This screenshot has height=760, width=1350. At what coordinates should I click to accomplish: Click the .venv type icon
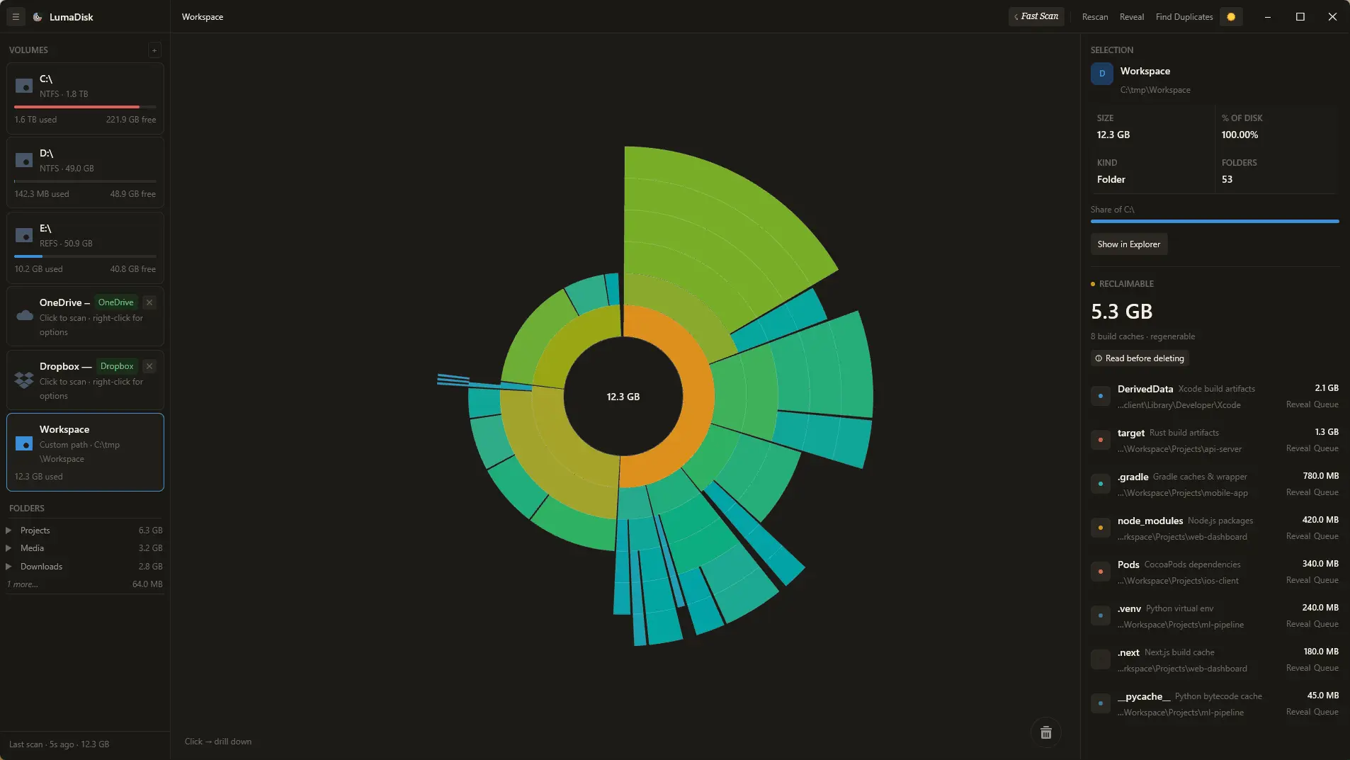coord(1101,616)
